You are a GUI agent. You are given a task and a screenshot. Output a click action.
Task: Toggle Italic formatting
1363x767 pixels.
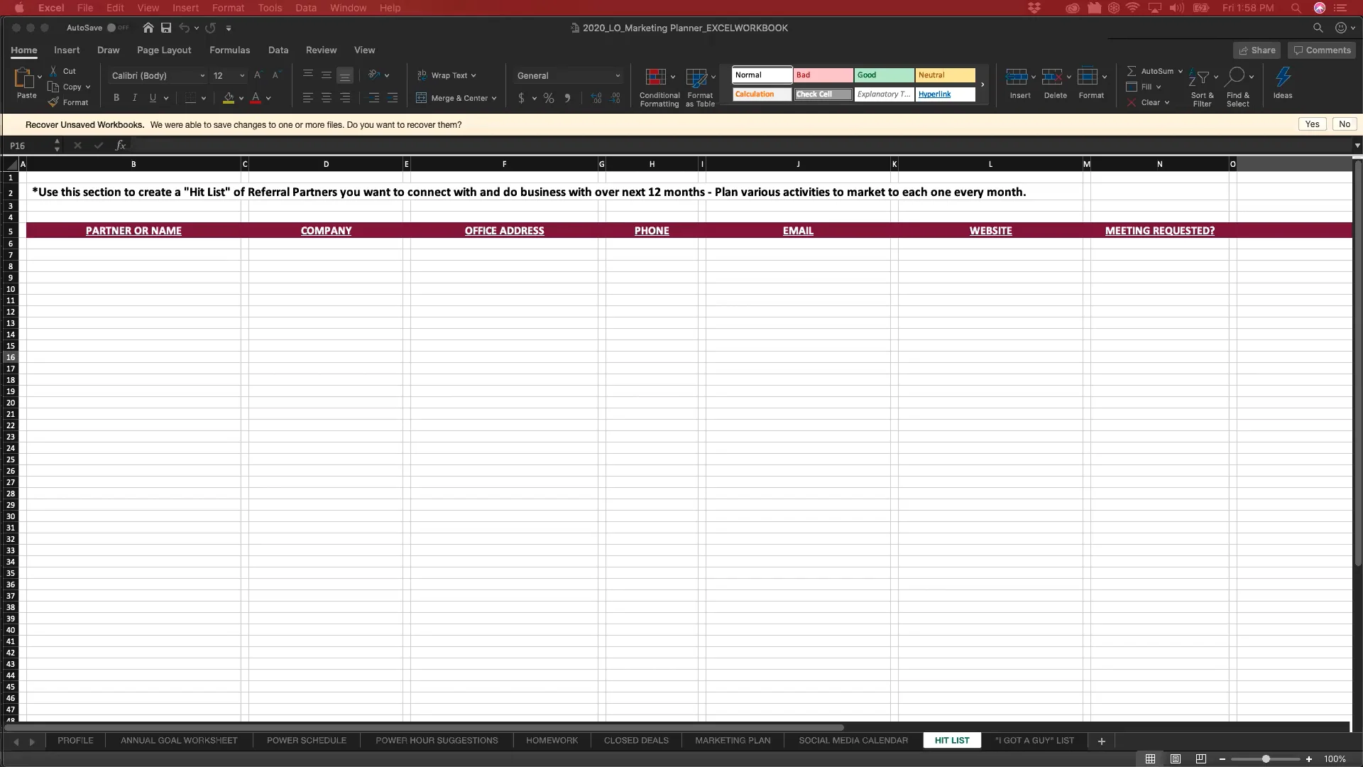(x=134, y=98)
